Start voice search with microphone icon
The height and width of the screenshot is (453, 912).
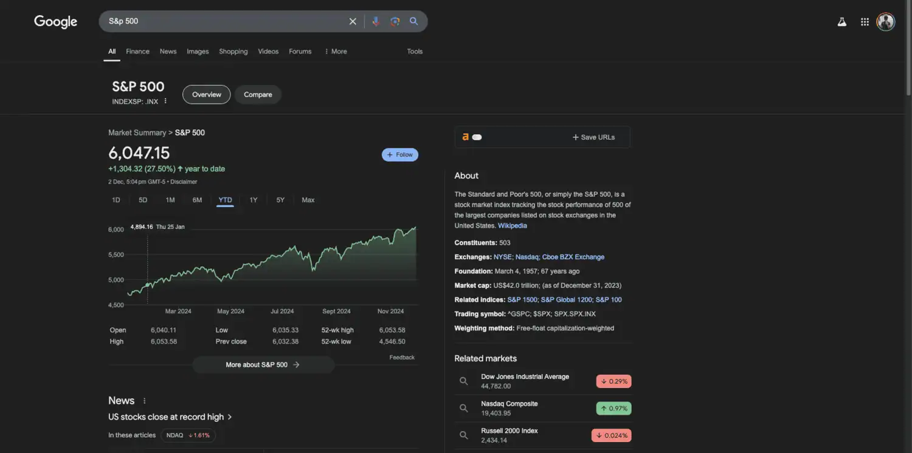coord(376,21)
